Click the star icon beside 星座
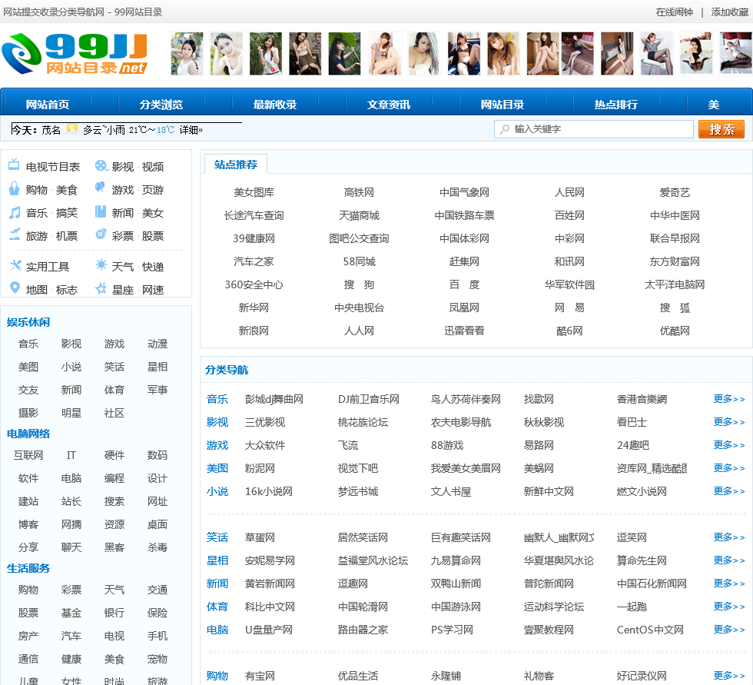The width and height of the screenshot is (753, 685). click(101, 288)
